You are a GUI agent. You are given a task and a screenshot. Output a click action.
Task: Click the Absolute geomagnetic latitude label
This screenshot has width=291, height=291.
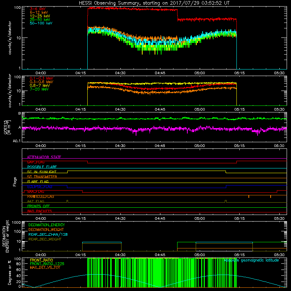click(x=251, y=260)
